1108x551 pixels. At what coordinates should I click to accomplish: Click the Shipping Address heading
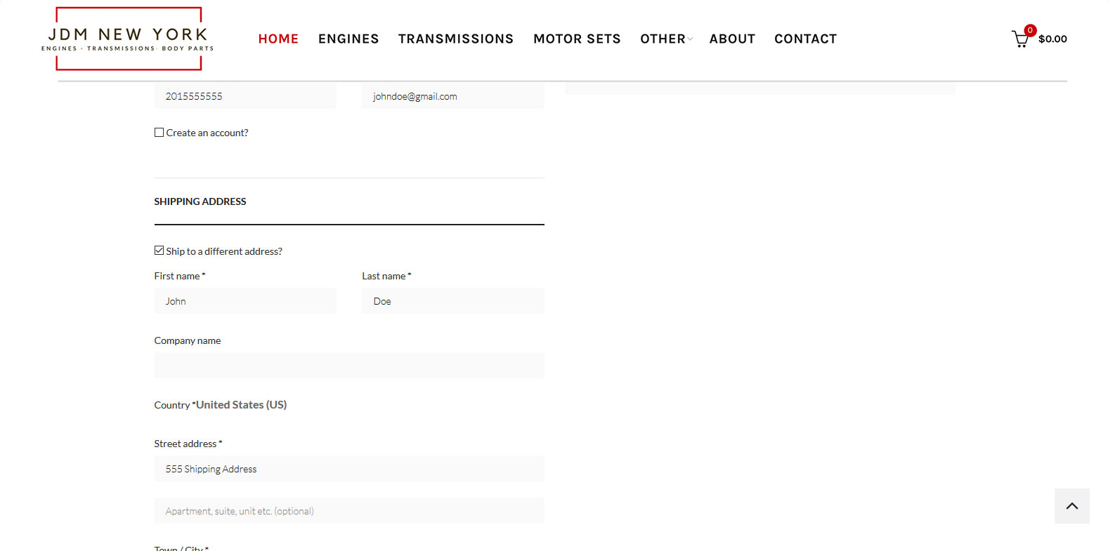(200, 201)
